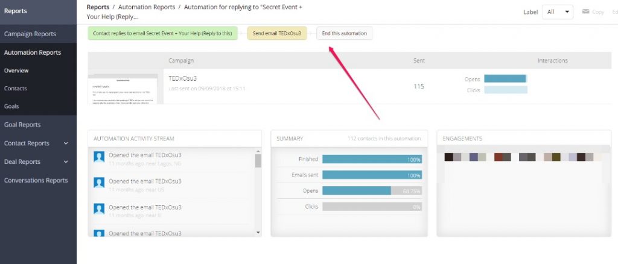The width and height of the screenshot is (618, 264).
Task: Open Conversations Reports in sidebar
Action: point(36,180)
